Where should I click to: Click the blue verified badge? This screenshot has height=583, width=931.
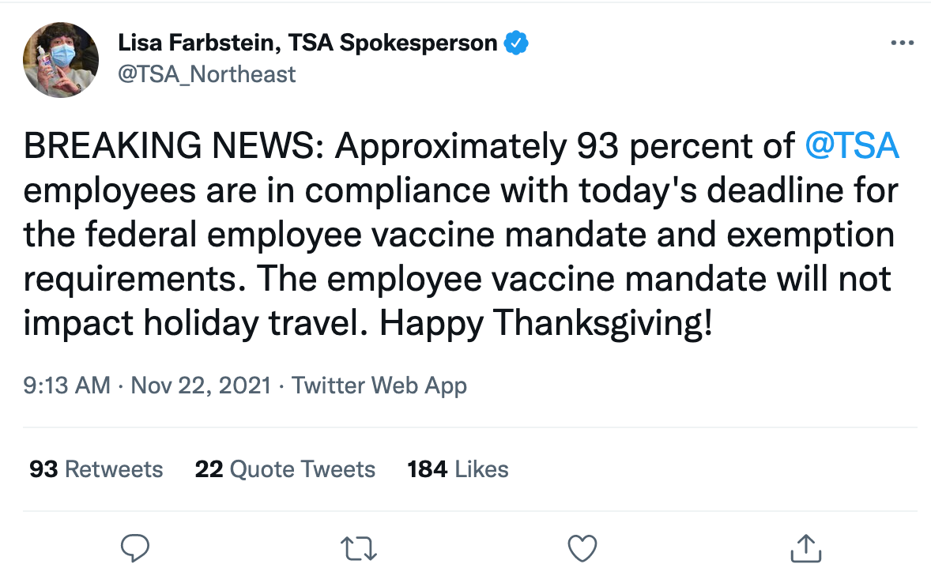[516, 43]
